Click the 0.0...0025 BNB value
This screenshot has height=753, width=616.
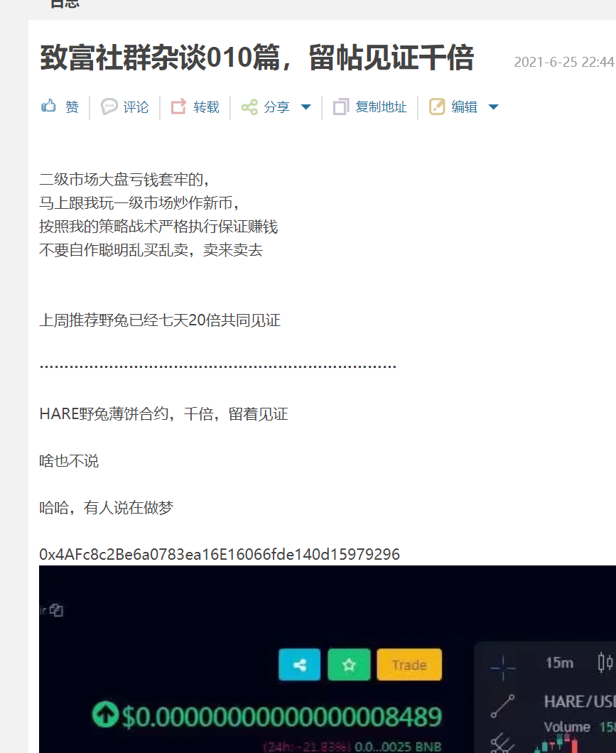[398, 747]
